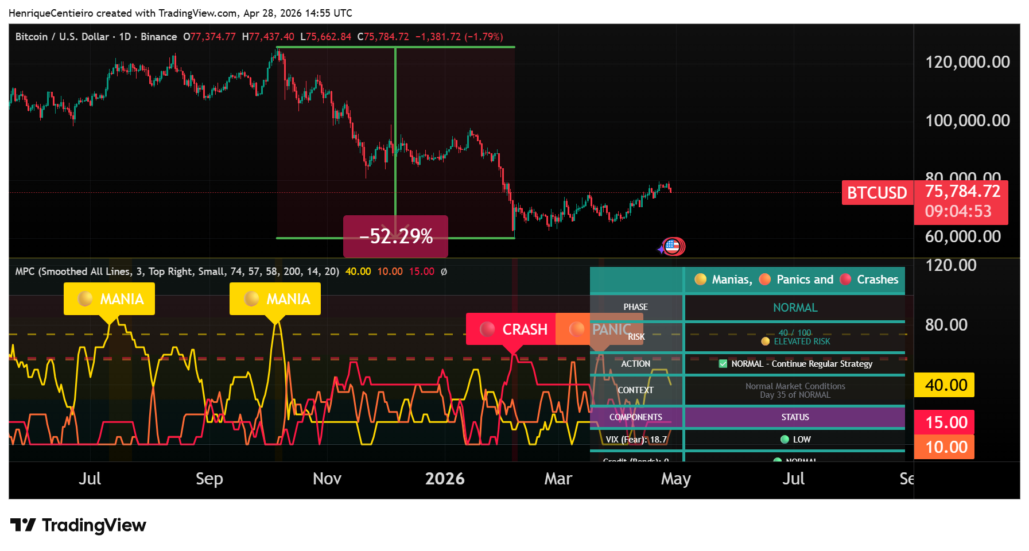The height and width of the screenshot is (551, 1029).
Task: Click the Sep label on time axis
Action: click(x=209, y=479)
